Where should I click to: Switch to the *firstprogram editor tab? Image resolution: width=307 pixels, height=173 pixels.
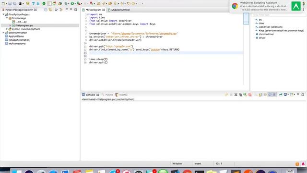pos(93,10)
